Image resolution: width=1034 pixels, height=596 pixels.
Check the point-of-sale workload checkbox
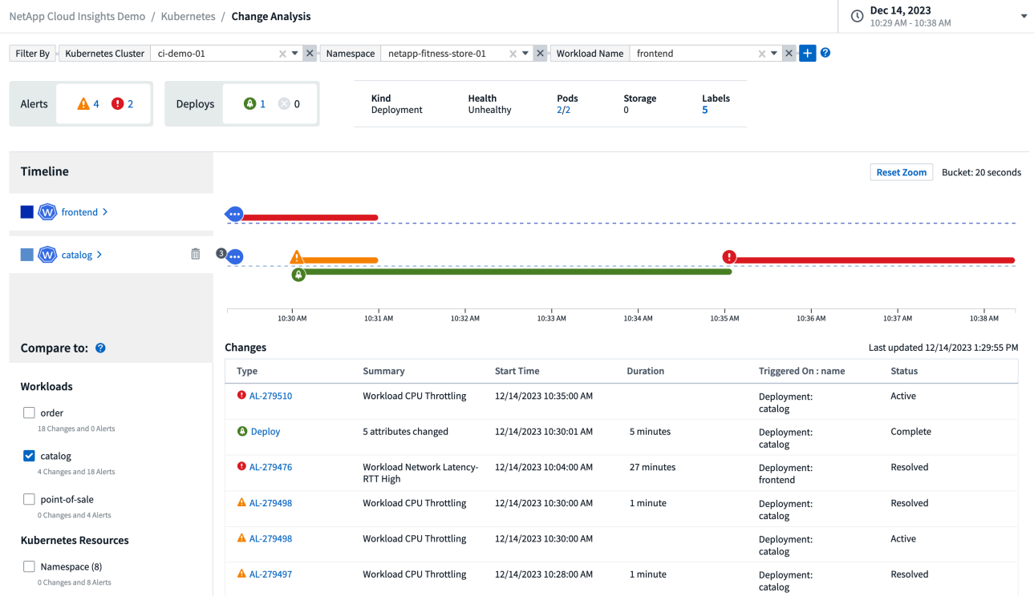coord(29,499)
